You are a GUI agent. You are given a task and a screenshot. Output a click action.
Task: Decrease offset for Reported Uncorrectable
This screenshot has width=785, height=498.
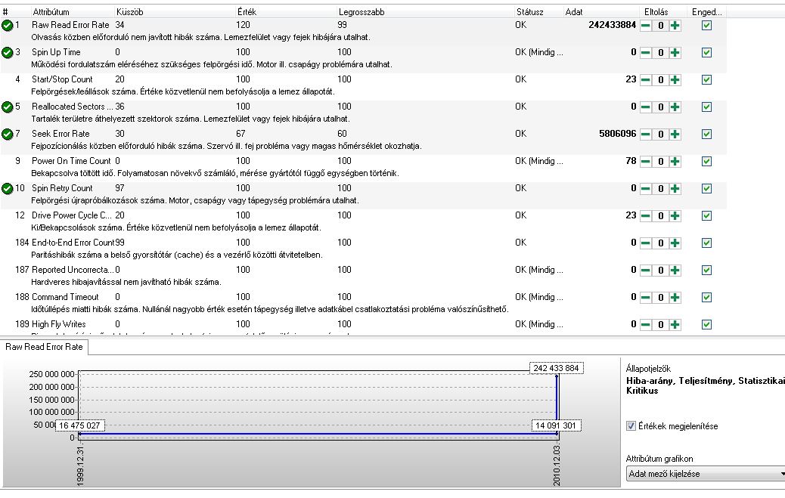pyautogui.click(x=646, y=271)
